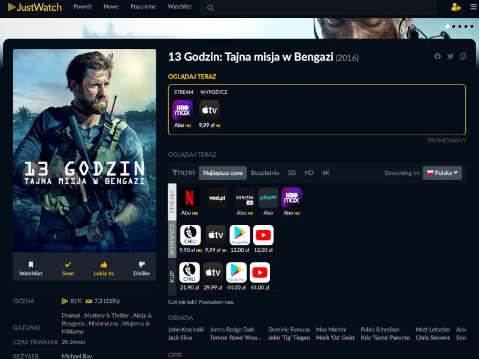Open the search icon in top bar
479x359 pixels.
(210, 8)
